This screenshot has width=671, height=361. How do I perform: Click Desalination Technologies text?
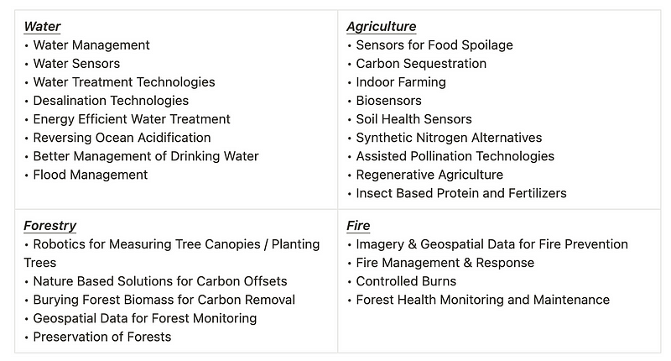111,101
